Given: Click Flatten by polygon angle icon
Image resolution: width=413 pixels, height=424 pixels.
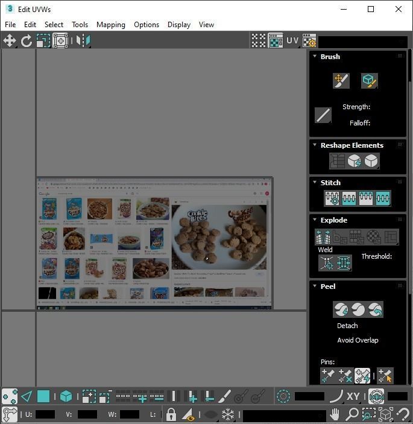Looking at the screenshot, I should pyautogui.click(x=340, y=236).
